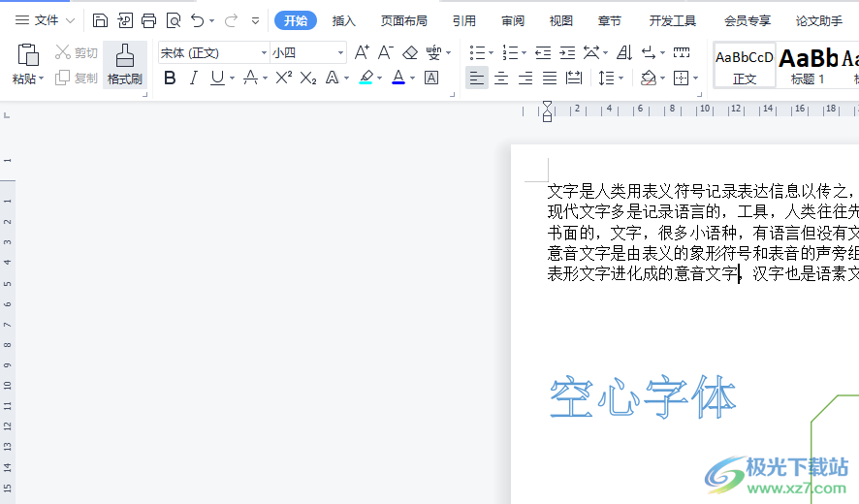The image size is (859, 504).
Task: Open Print Preview icon
Action: pos(174,20)
